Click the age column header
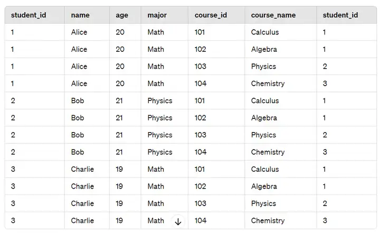The height and width of the screenshot is (233, 380). 122,15
